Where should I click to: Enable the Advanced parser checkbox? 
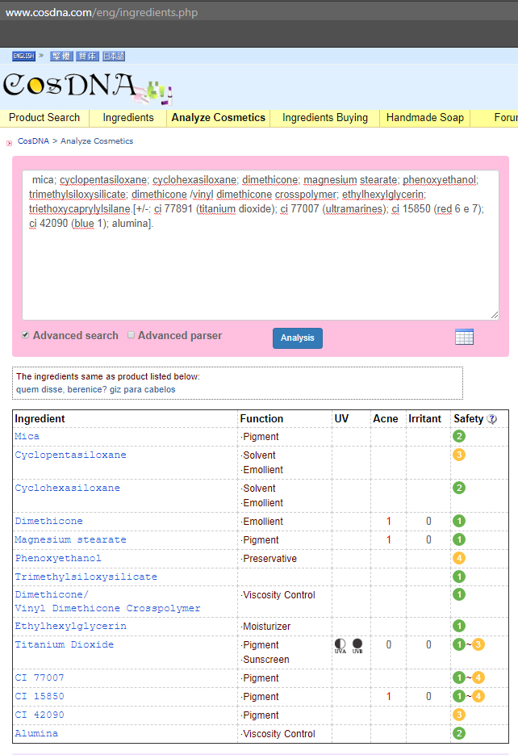point(131,335)
